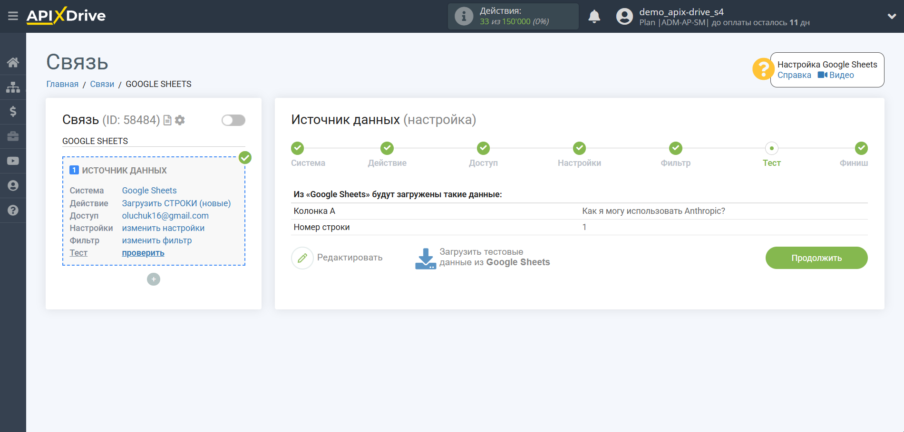Open the connections hierarchy icon in the sidebar
This screenshot has height=432, width=904.
(13, 87)
